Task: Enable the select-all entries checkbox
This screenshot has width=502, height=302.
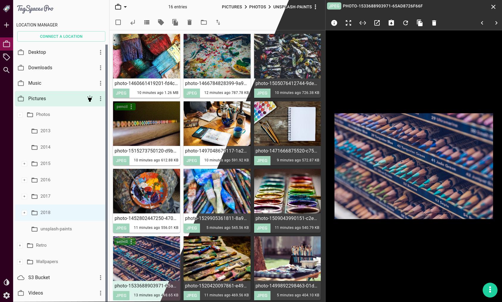Action: [x=118, y=22]
